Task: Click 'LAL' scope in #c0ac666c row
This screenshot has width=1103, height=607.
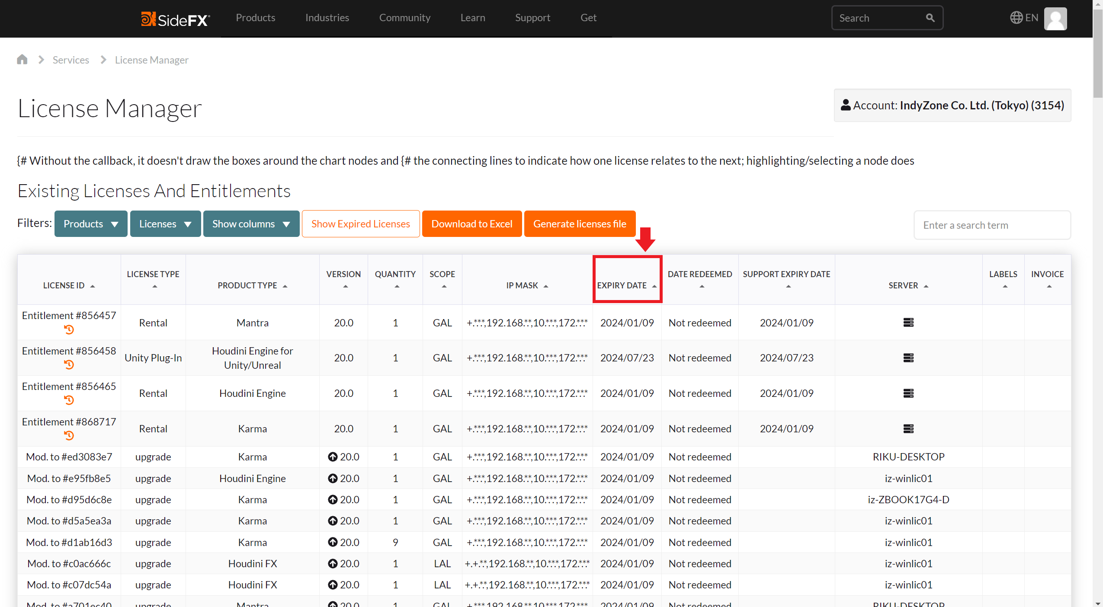Action: coord(442,564)
